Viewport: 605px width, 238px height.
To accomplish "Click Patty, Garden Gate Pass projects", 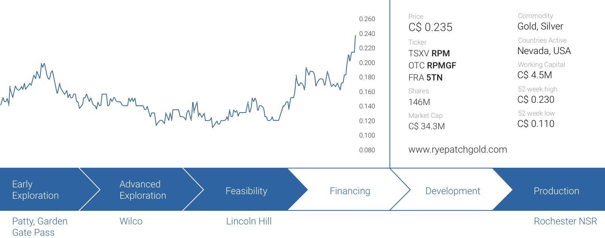I will tap(40, 227).
